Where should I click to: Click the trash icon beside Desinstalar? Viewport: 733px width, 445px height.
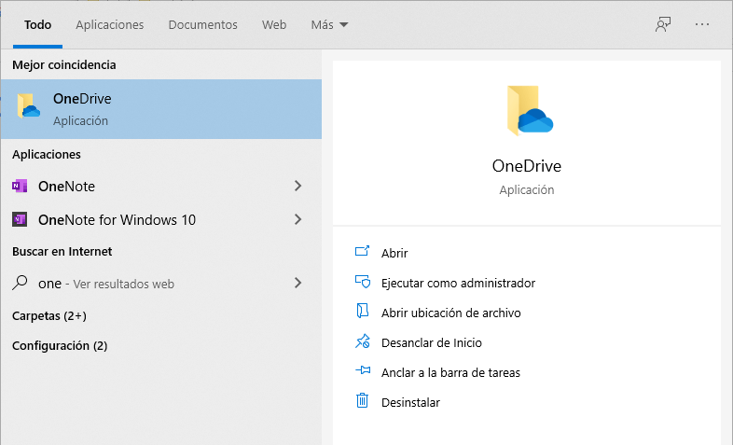tap(363, 402)
